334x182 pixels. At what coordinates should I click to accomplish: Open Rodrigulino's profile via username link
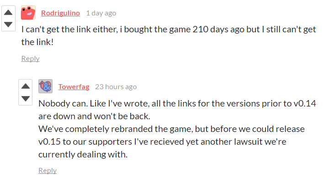[x=61, y=13]
